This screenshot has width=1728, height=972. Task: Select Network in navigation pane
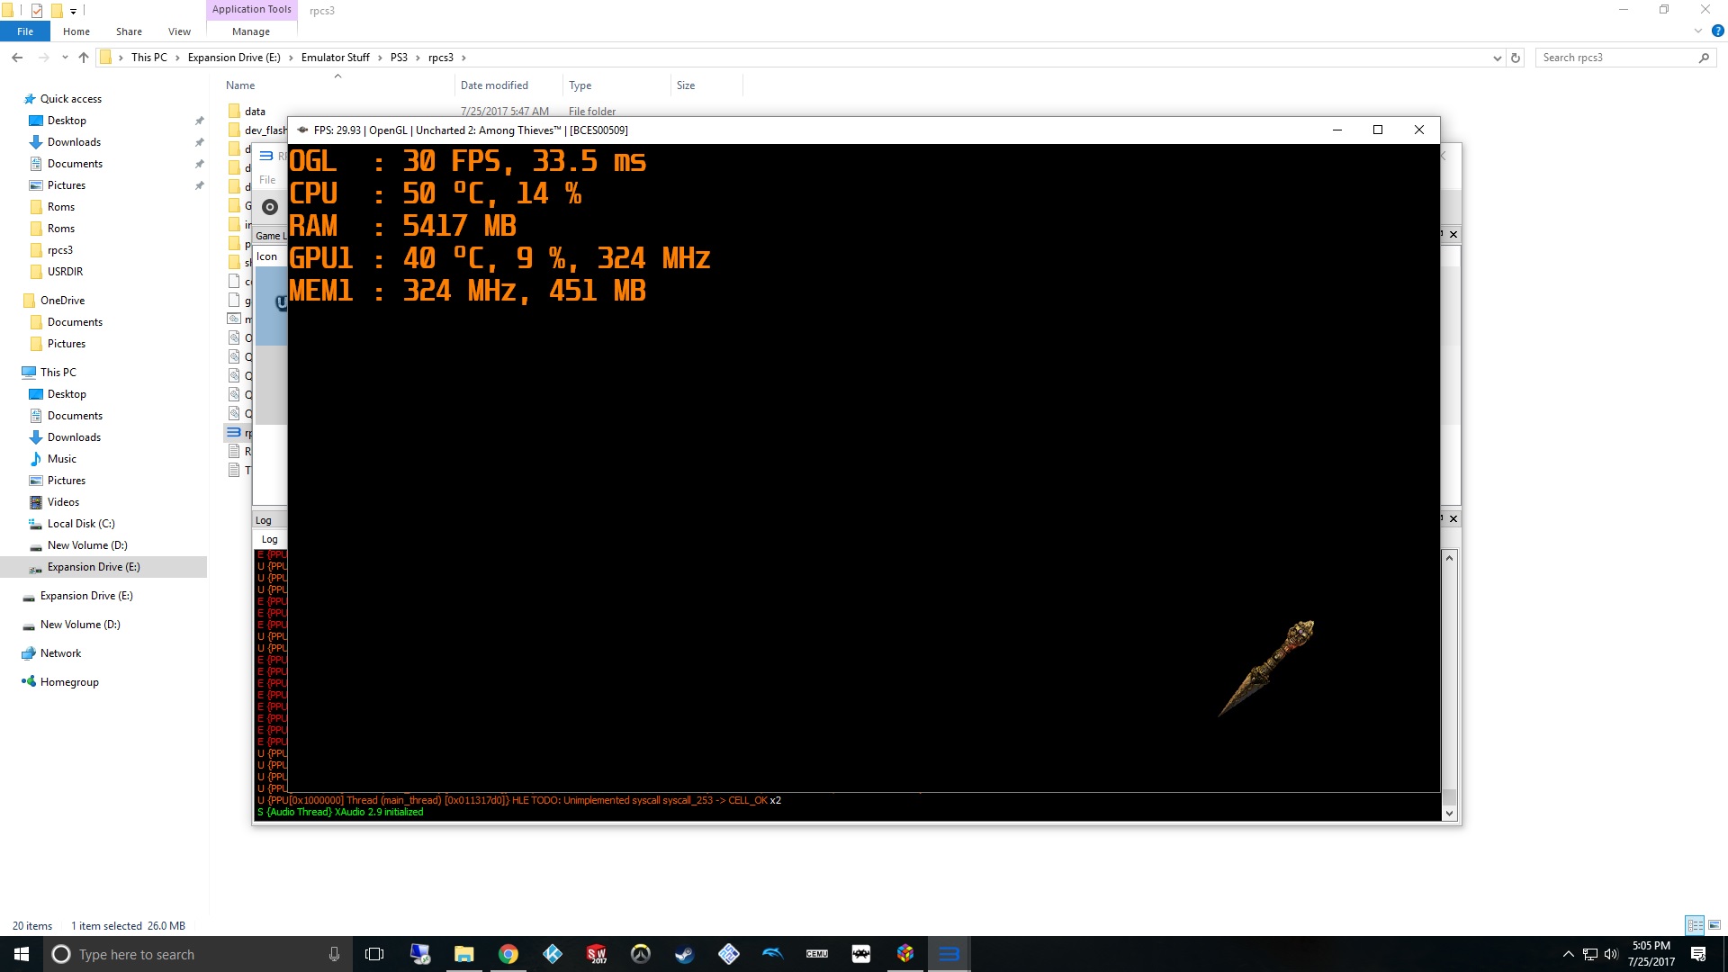pyautogui.click(x=60, y=653)
